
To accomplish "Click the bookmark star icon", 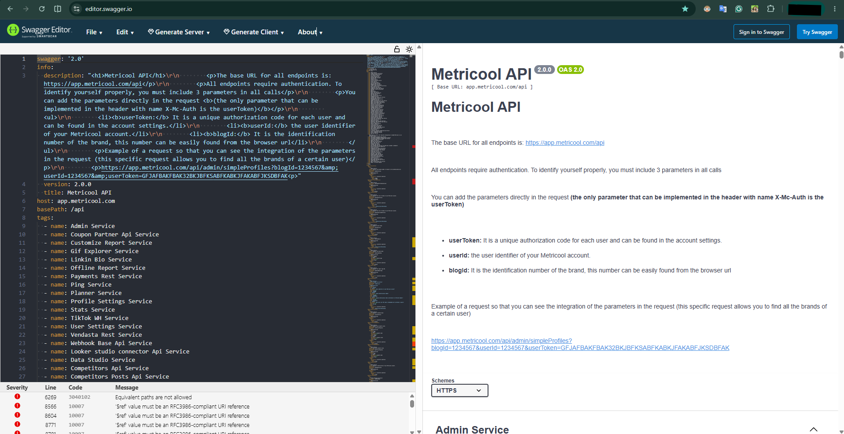I will point(685,9).
